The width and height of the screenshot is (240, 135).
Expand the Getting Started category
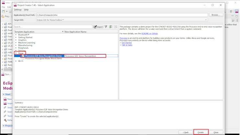point(16,37)
